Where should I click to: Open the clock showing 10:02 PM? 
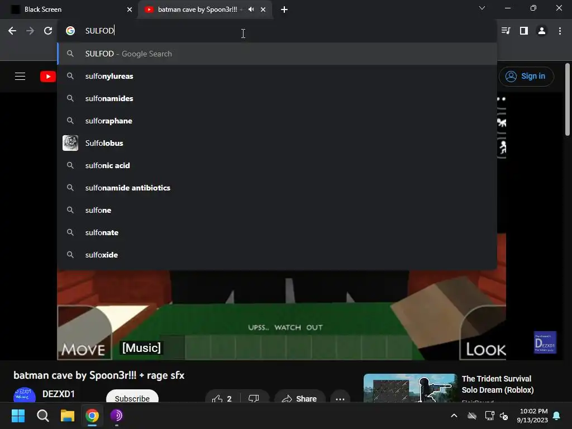[x=532, y=416]
